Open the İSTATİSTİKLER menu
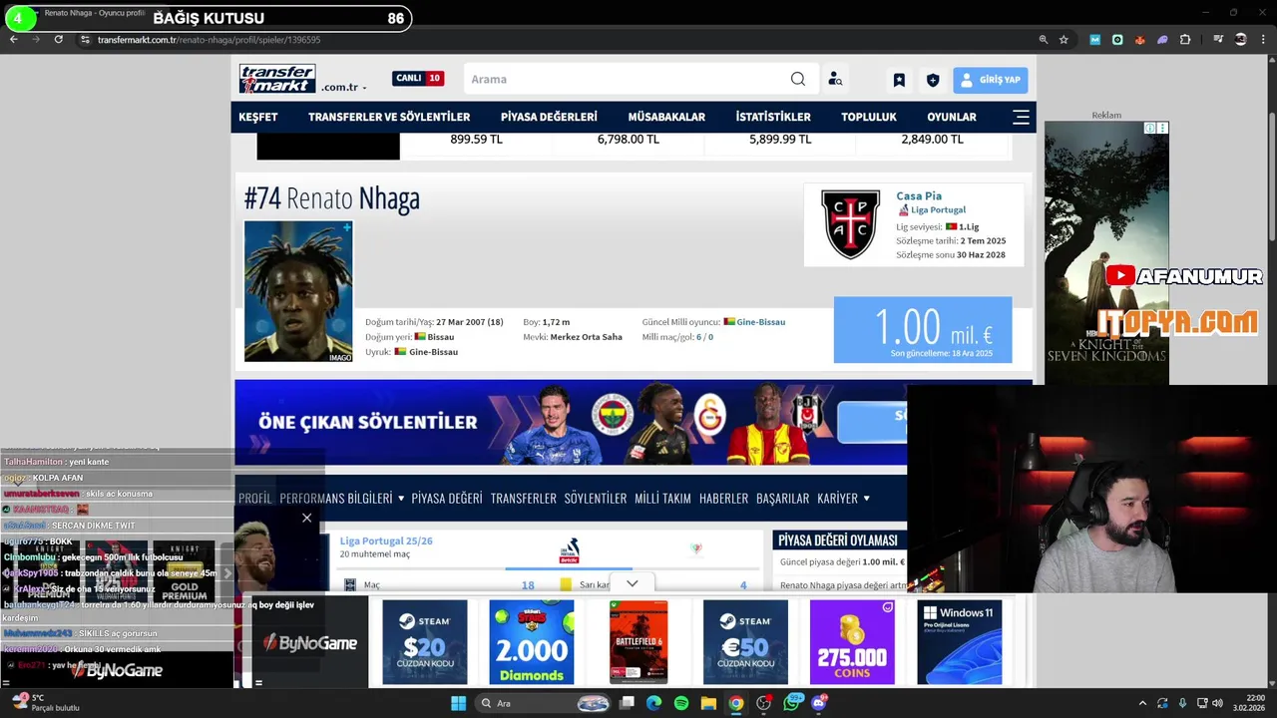 773,117
